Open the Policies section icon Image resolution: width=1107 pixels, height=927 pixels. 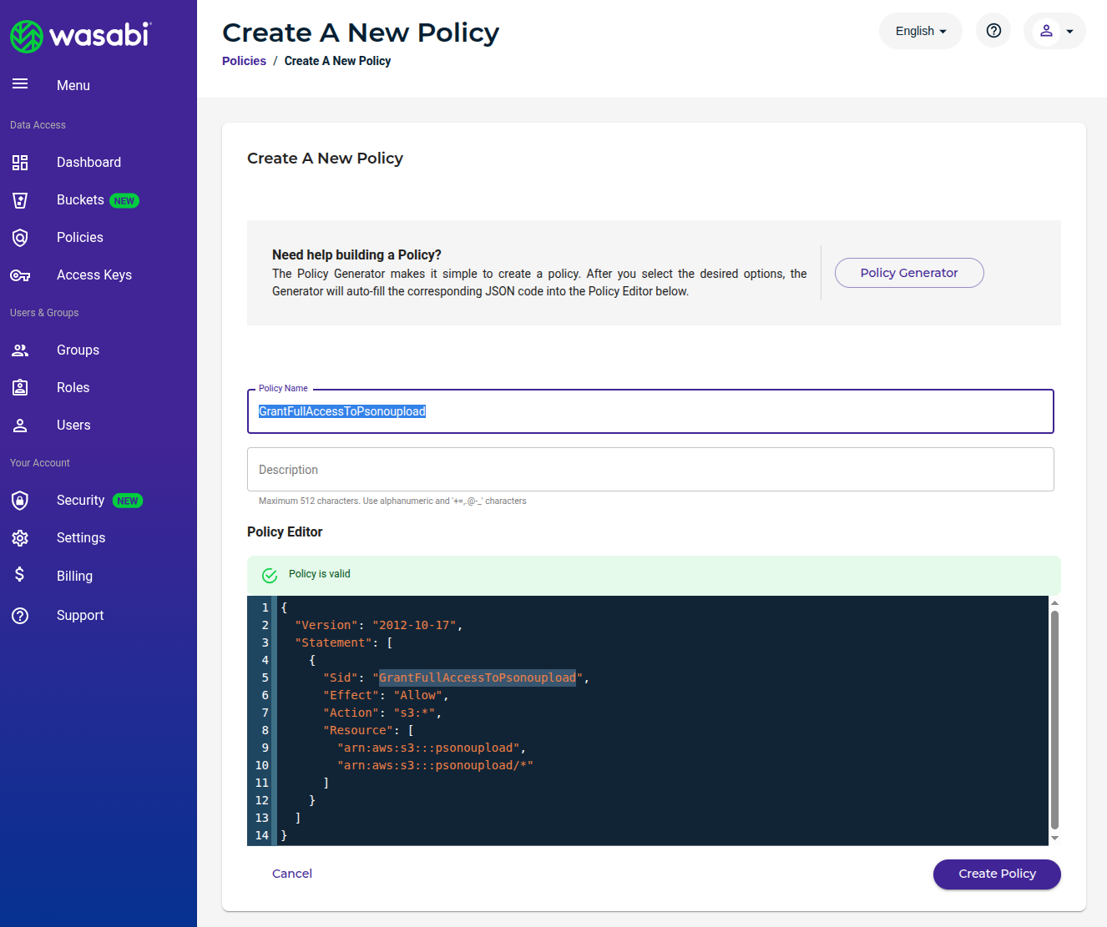coord(20,237)
